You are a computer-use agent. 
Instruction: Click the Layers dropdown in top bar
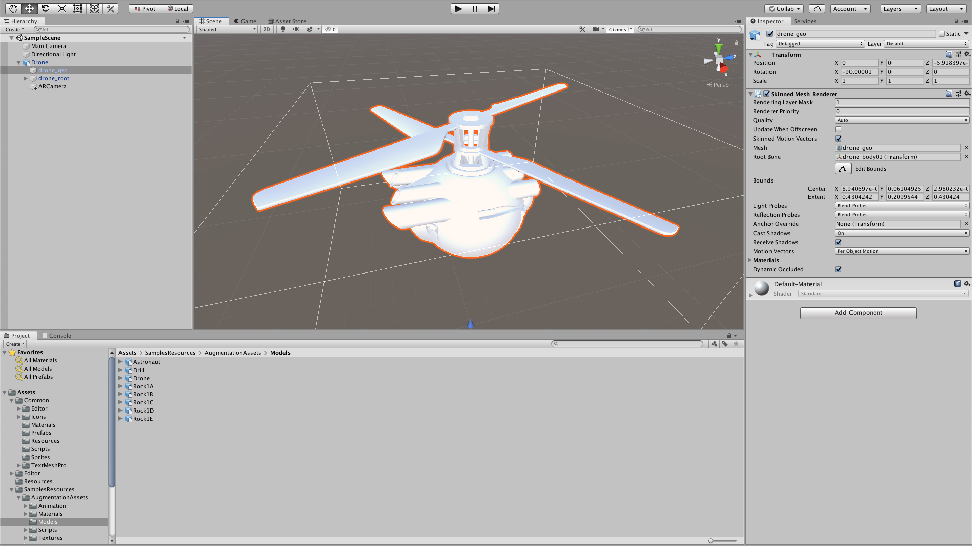(901, 8)
